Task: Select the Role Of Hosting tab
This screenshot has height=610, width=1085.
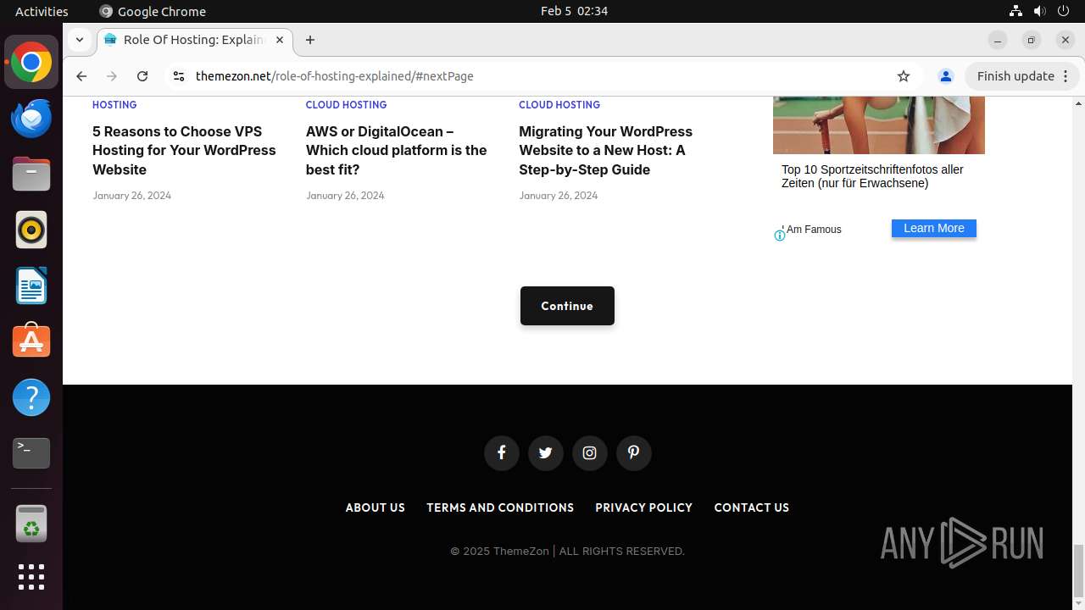Action: (x=195, y=40)
